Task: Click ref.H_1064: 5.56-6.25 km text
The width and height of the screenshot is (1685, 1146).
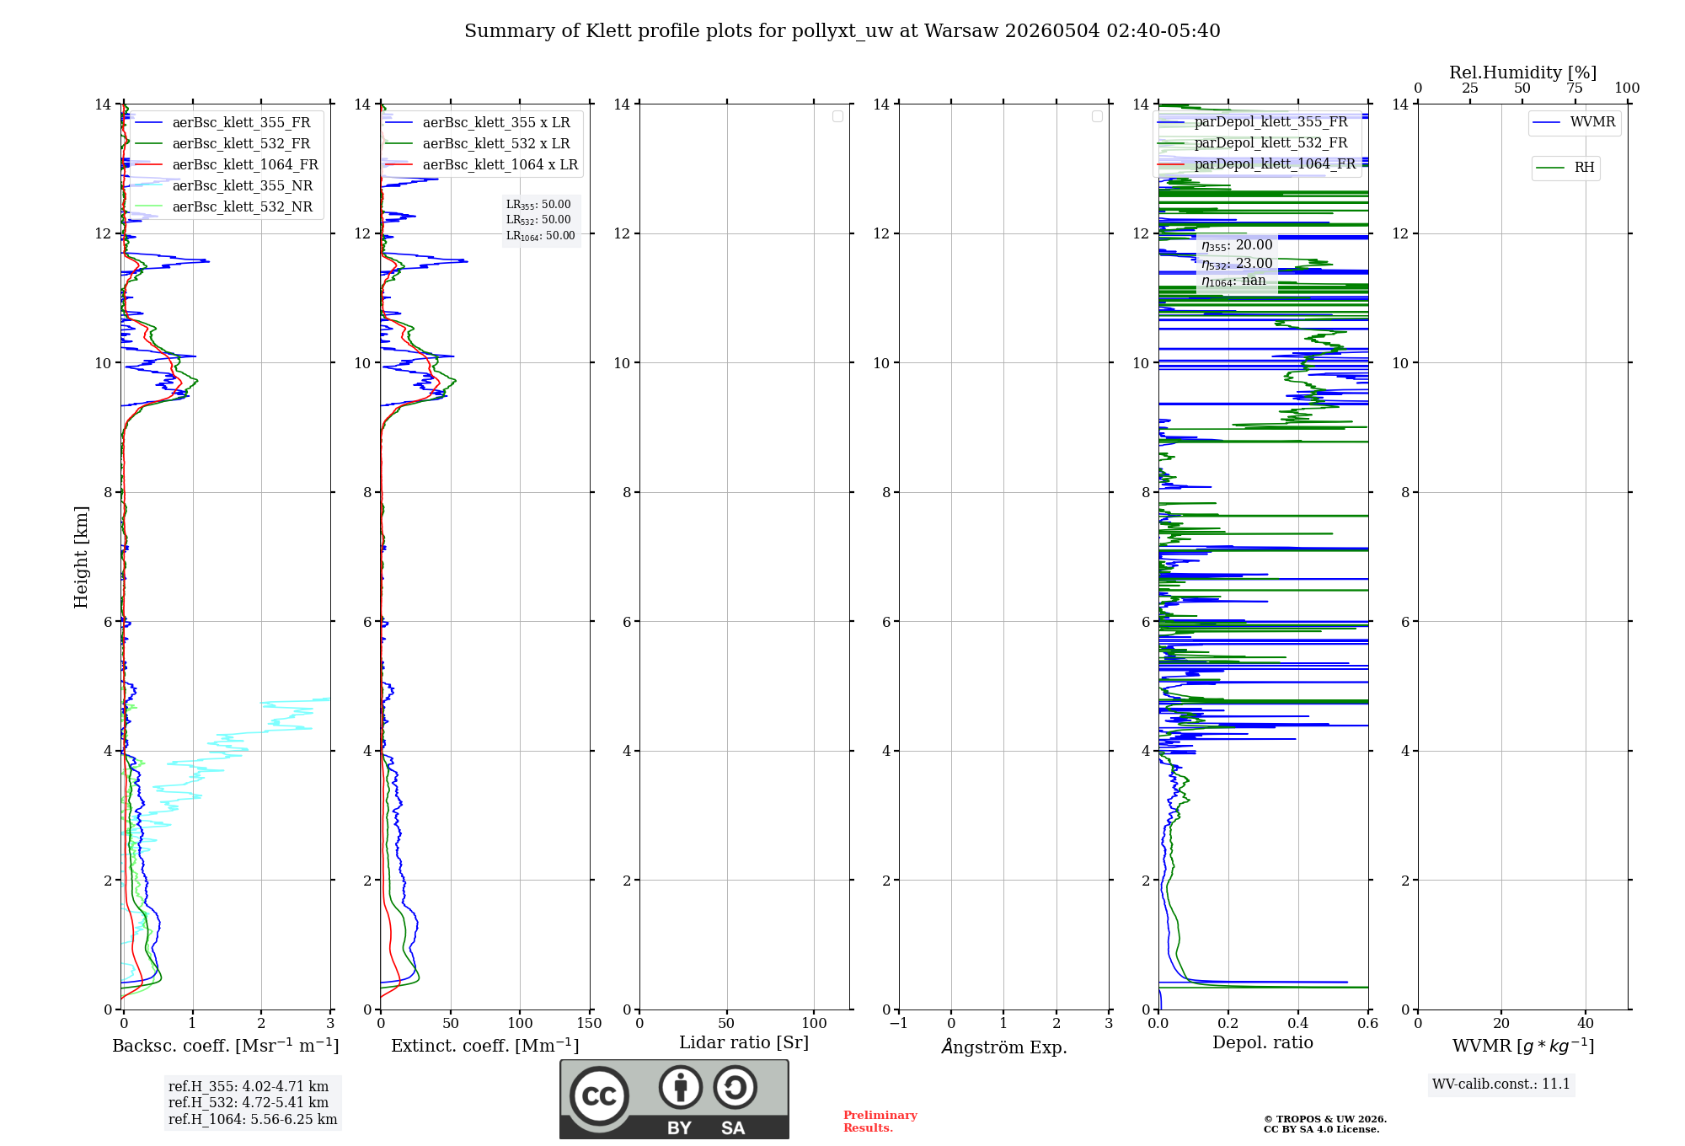Action: point(253,1120)
